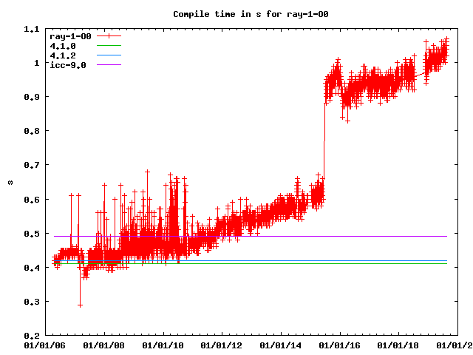
Task: Click the blue line sample beside 4.1.2
Action: (109, 55)
